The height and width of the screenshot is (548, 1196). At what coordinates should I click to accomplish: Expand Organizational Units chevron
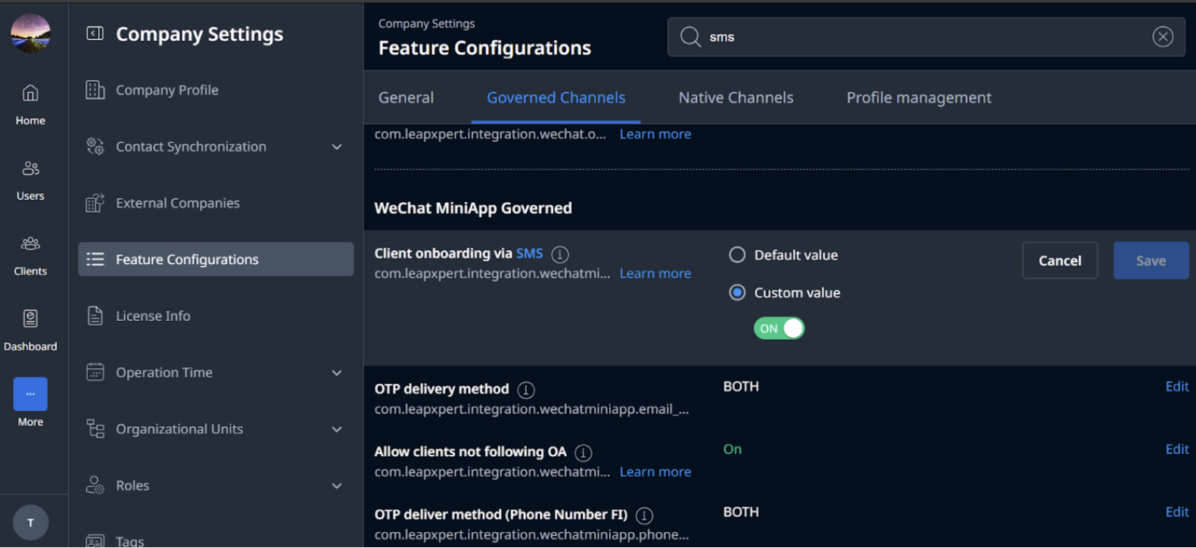(x=337, y=429)
